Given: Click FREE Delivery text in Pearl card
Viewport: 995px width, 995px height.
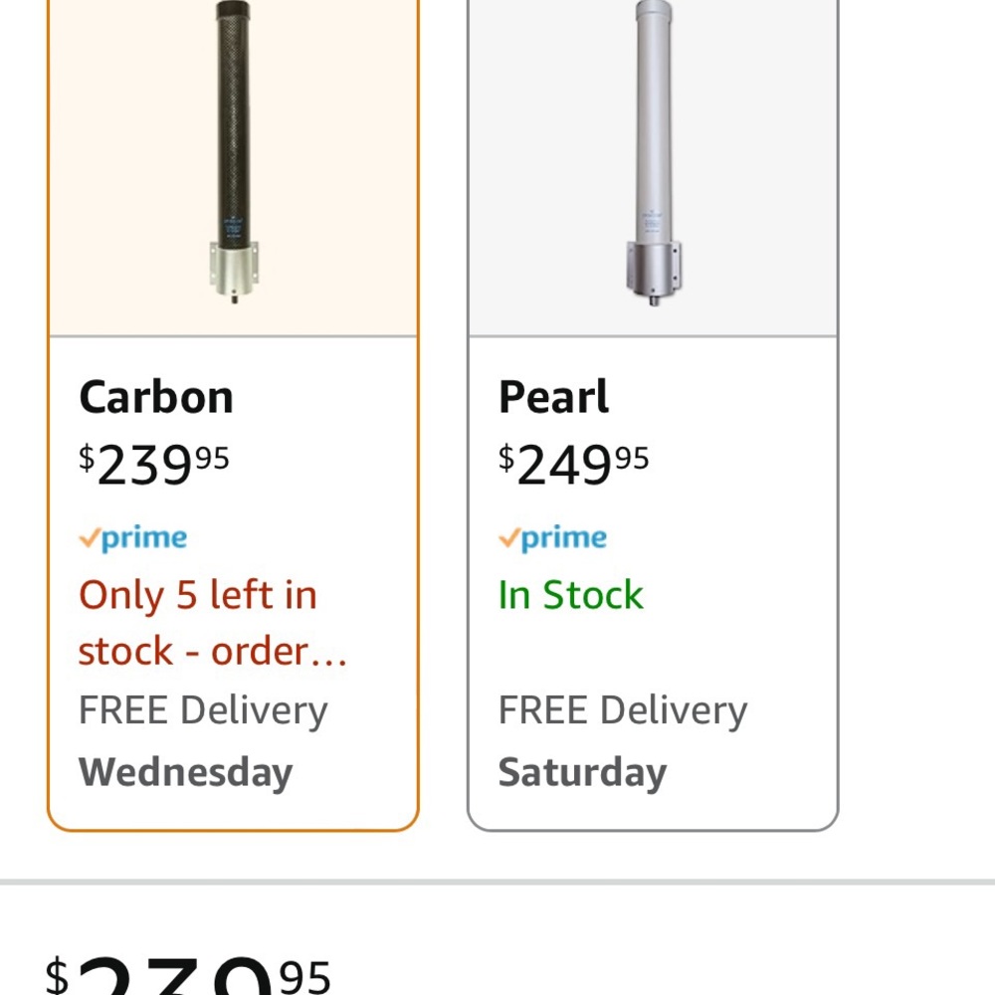Looking at the screenshot, I should [623, 710].
